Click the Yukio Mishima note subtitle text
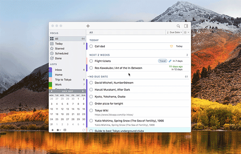This screenshot has height=154, width=241. click(x=125, y=125)
